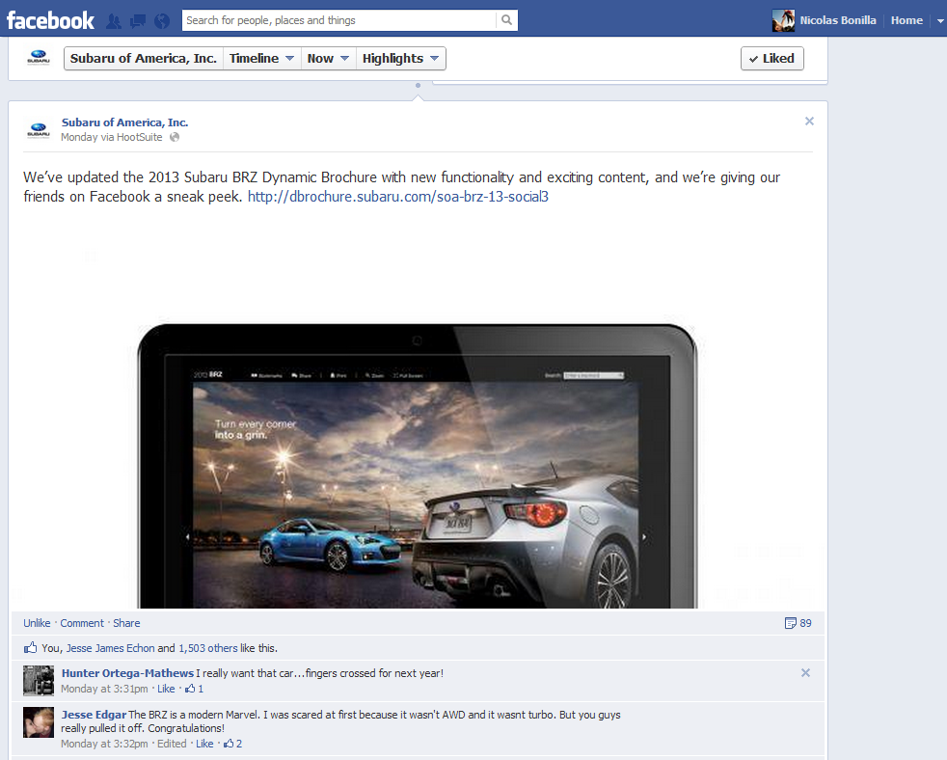The width and height of the screenshot is (947, 760).
Task: Go to Nicolas Bonilla profile
Action: tap(838, 20)
